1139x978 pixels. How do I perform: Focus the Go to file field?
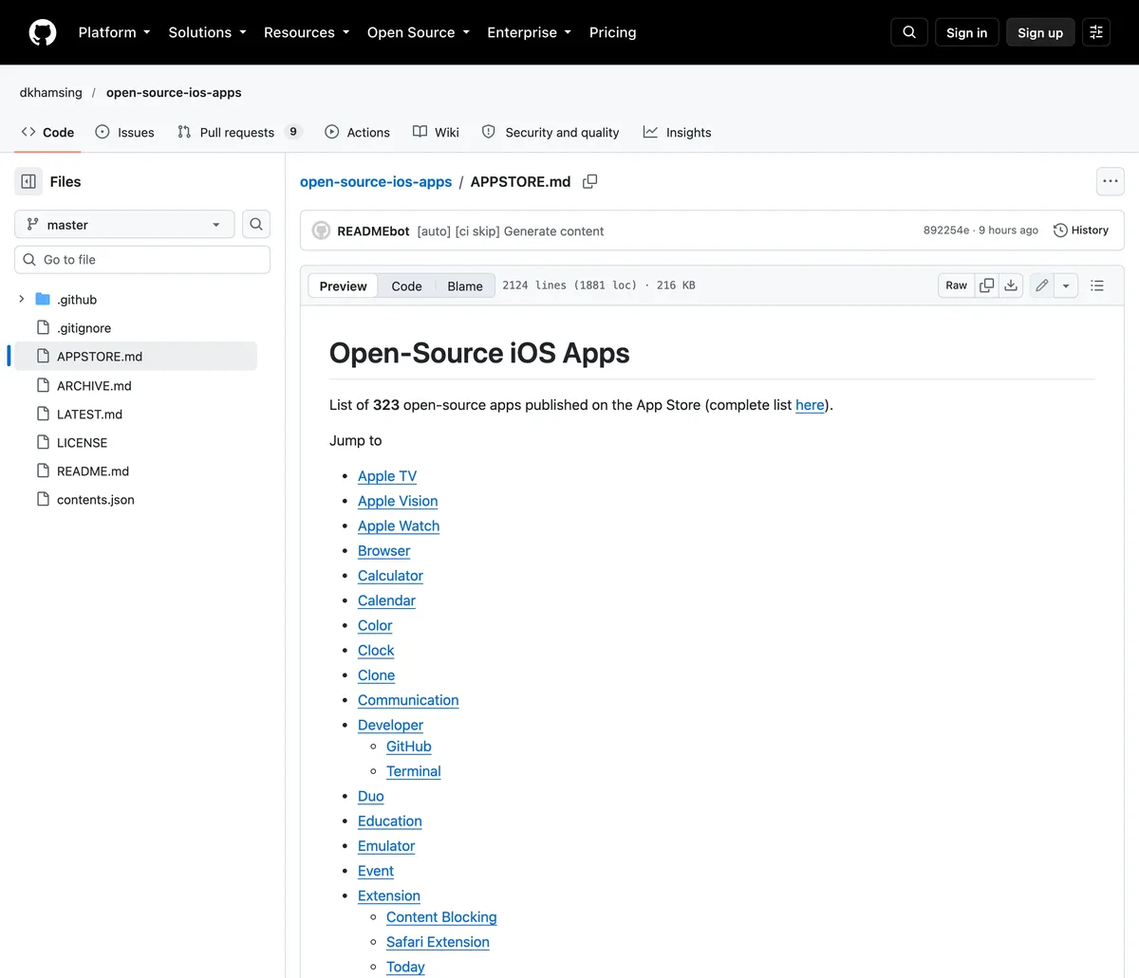[142, 260]
